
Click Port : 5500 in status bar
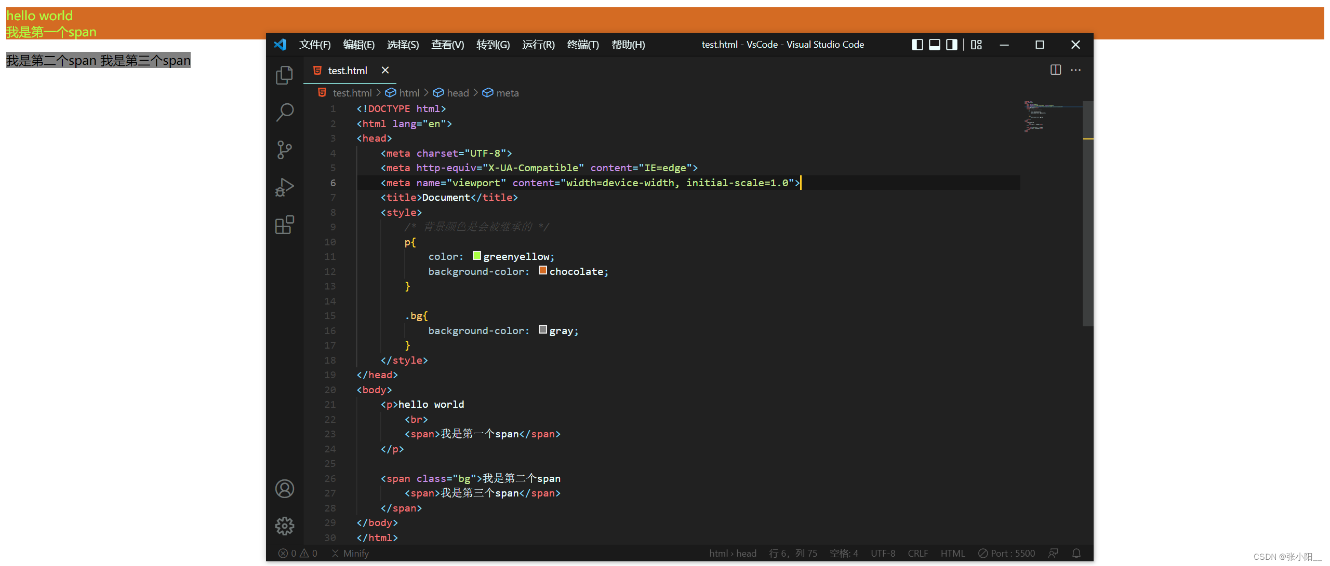[1006, 554]
